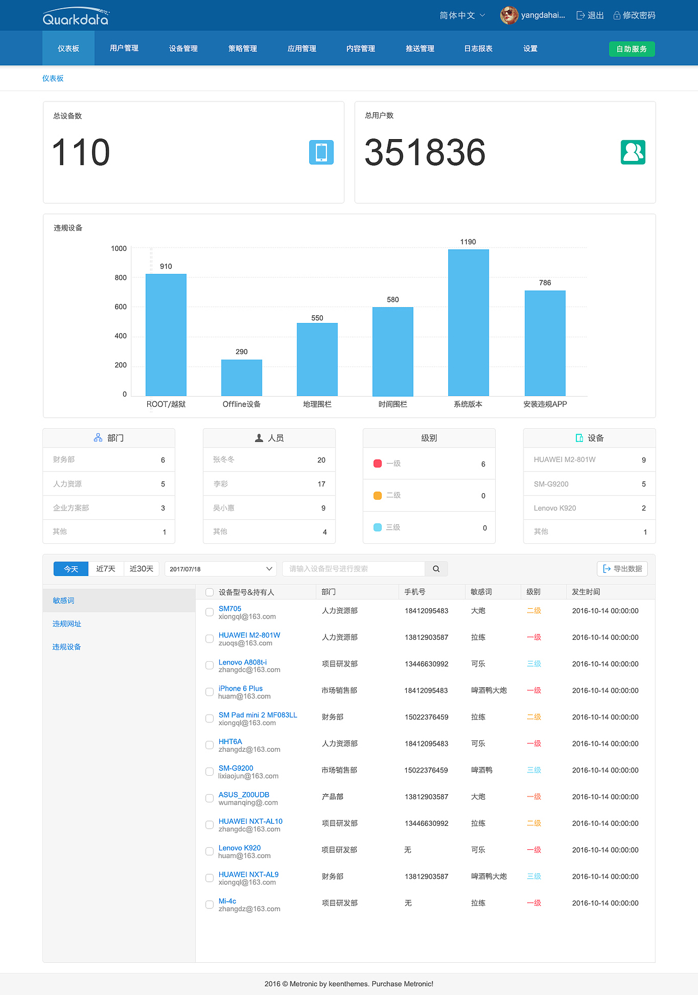This screenshot has height=995, width=698.
Task: Check the SM705 row checkbox
Action: click(209, 612)
